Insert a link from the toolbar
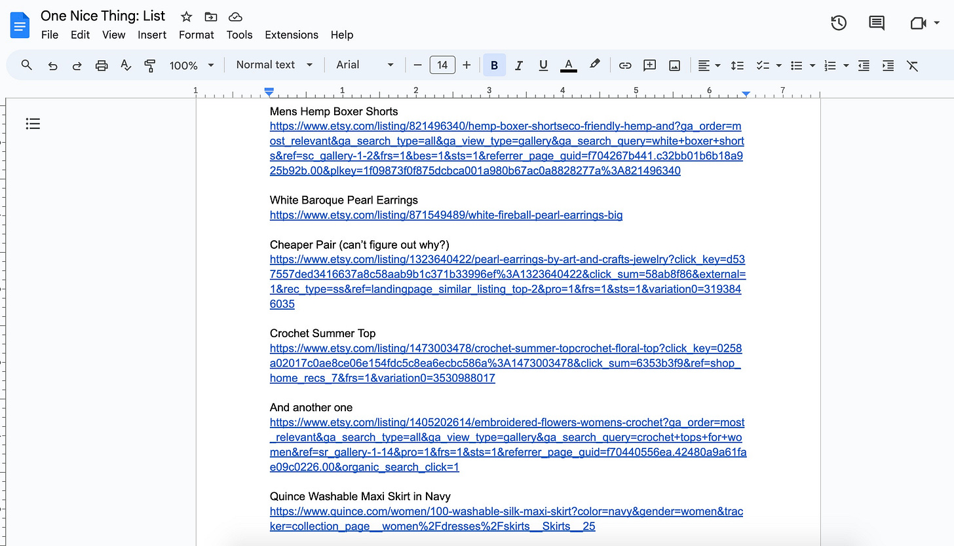954x546 pixels. (625, 65)
